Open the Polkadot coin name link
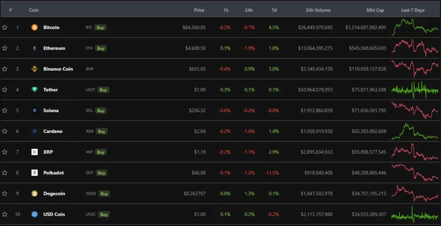Screen dimensions: 441x226 pos(53,173)
